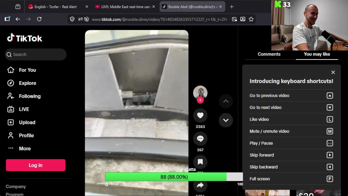Close the Tzofar Red Alert browser tab
The image size is (348, 196).
coord(87,7)
